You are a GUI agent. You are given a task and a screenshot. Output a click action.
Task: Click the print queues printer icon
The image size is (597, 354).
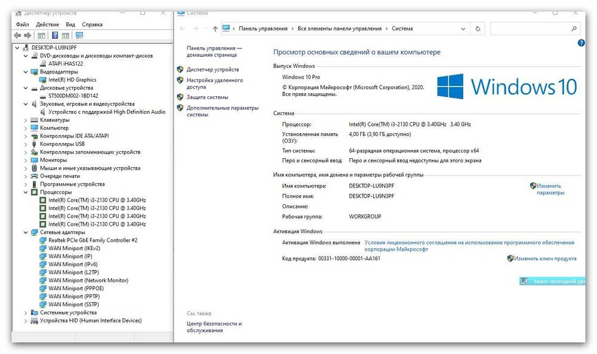(x=34, y=176)
